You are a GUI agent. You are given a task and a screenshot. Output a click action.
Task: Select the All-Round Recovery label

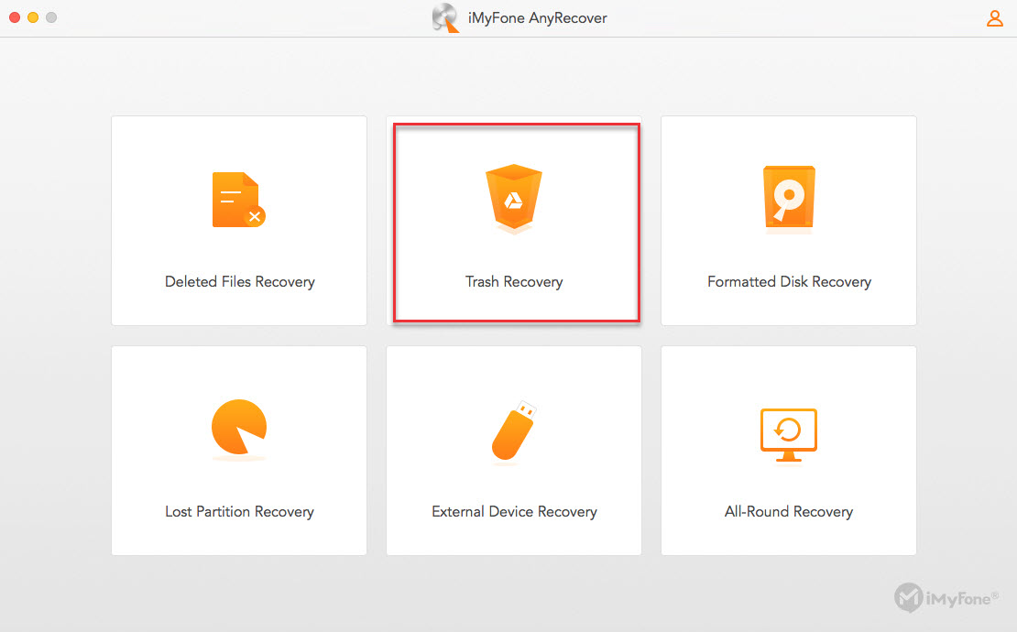[x=789, y=511]
